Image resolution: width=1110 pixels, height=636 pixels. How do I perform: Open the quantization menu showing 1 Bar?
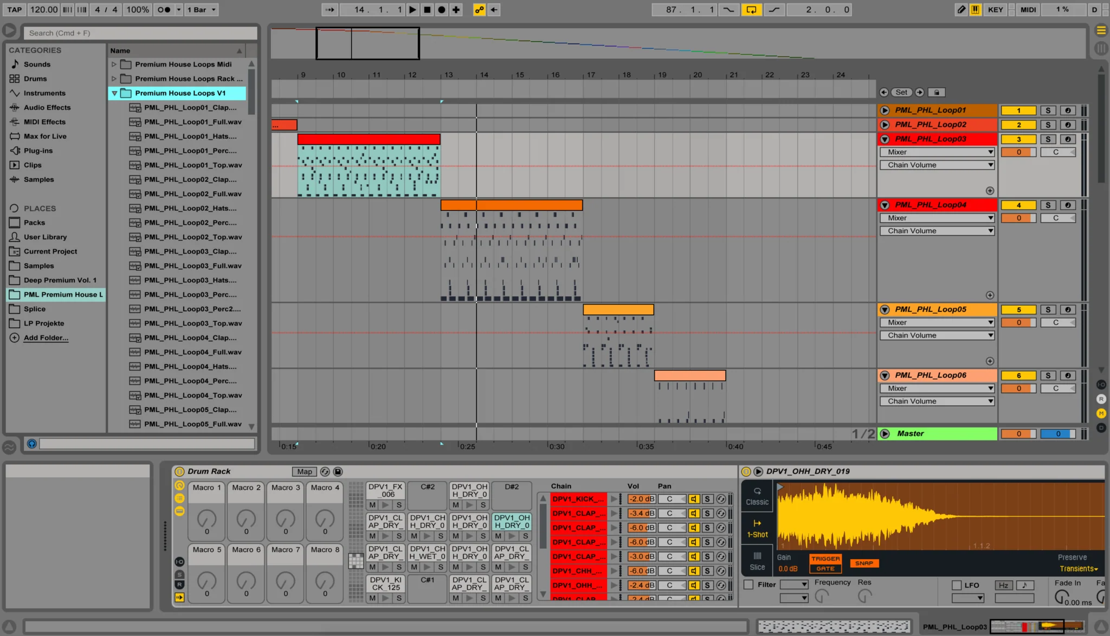pos(201,9)
